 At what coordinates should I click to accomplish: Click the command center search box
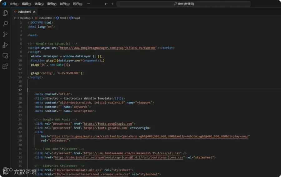183,4
